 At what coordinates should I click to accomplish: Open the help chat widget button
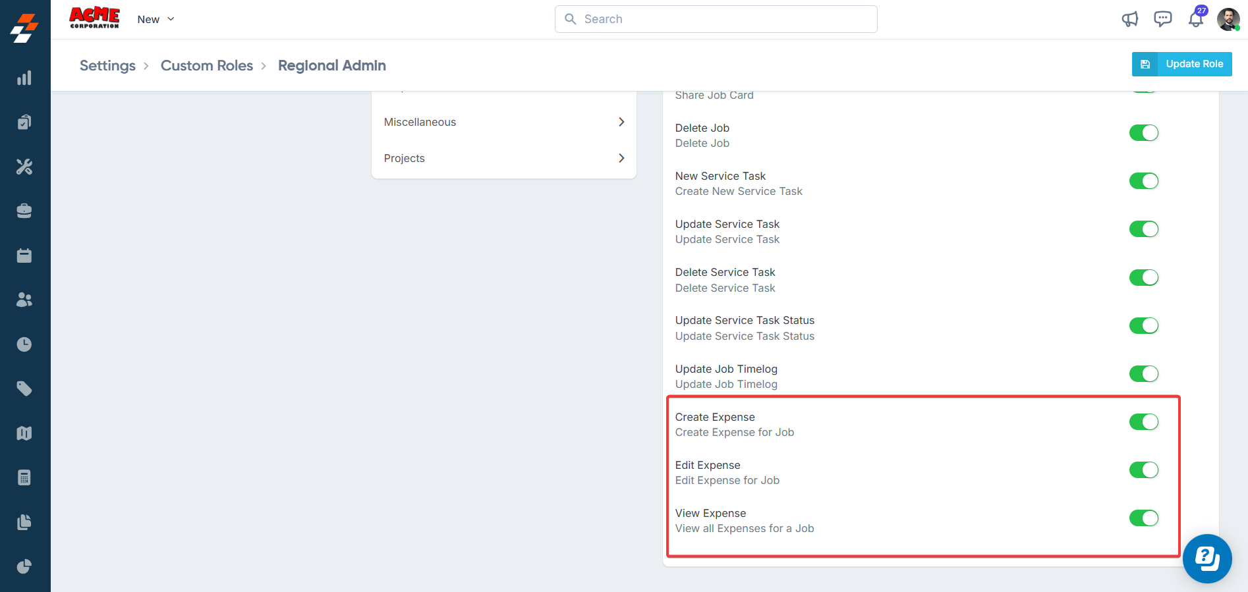pyautogui.click(x=1207, y=558)
